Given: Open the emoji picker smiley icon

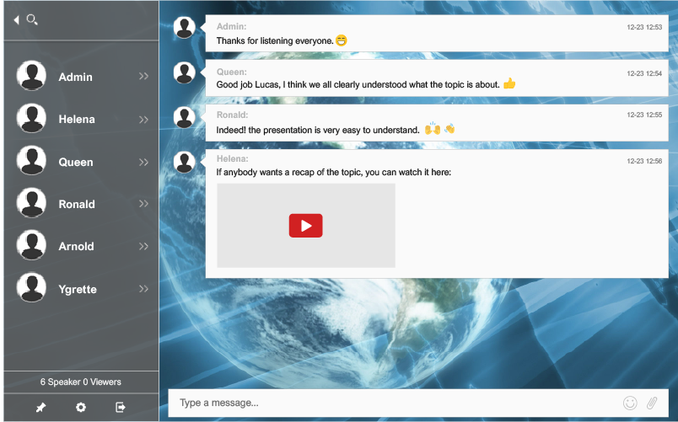Looking at the screenshot, I should pyautogui.click(x=629, y=403).
